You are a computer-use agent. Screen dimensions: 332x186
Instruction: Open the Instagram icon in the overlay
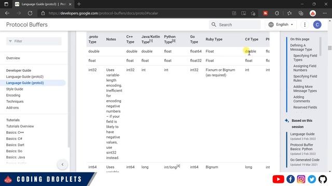pyautogui.click(x=301, y=179)
